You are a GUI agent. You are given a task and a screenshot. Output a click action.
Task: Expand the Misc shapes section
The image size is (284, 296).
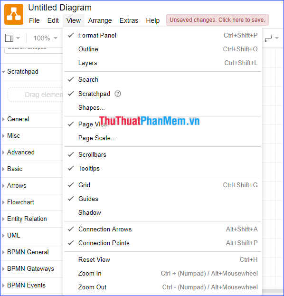(x=32, y=136)
